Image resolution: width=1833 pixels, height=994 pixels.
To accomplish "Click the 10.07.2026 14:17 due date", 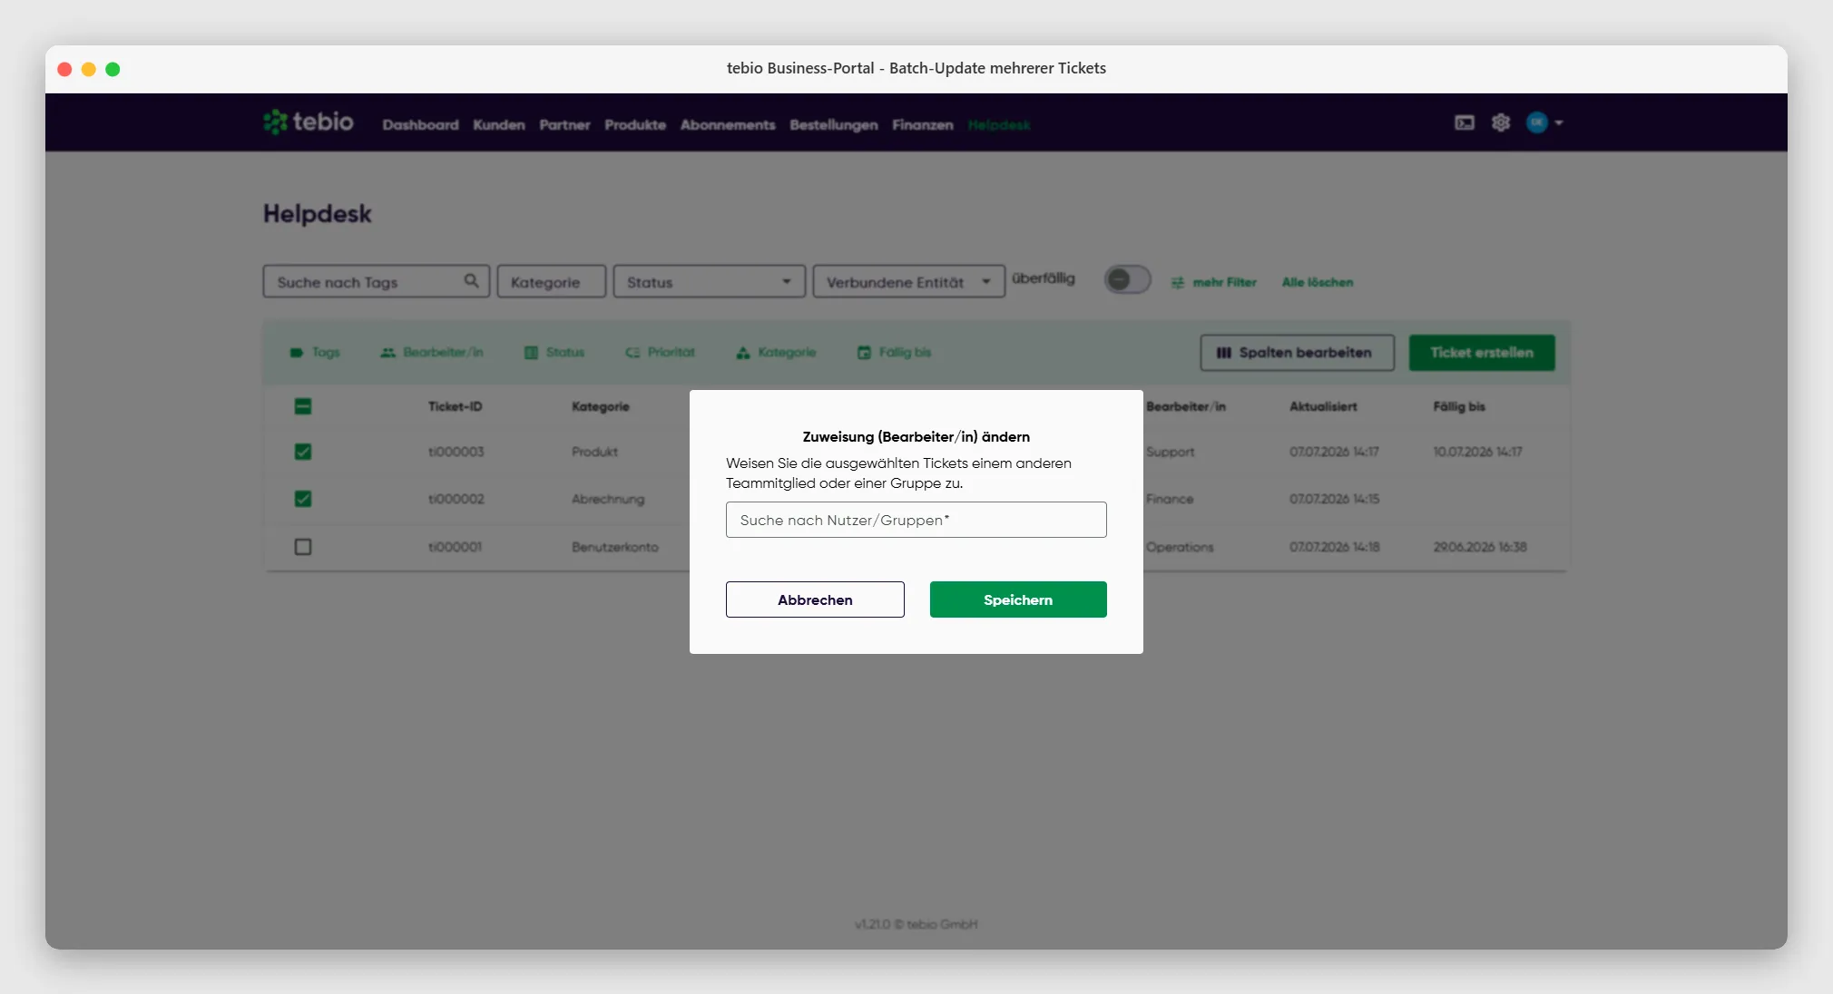I will [1477, 452].
